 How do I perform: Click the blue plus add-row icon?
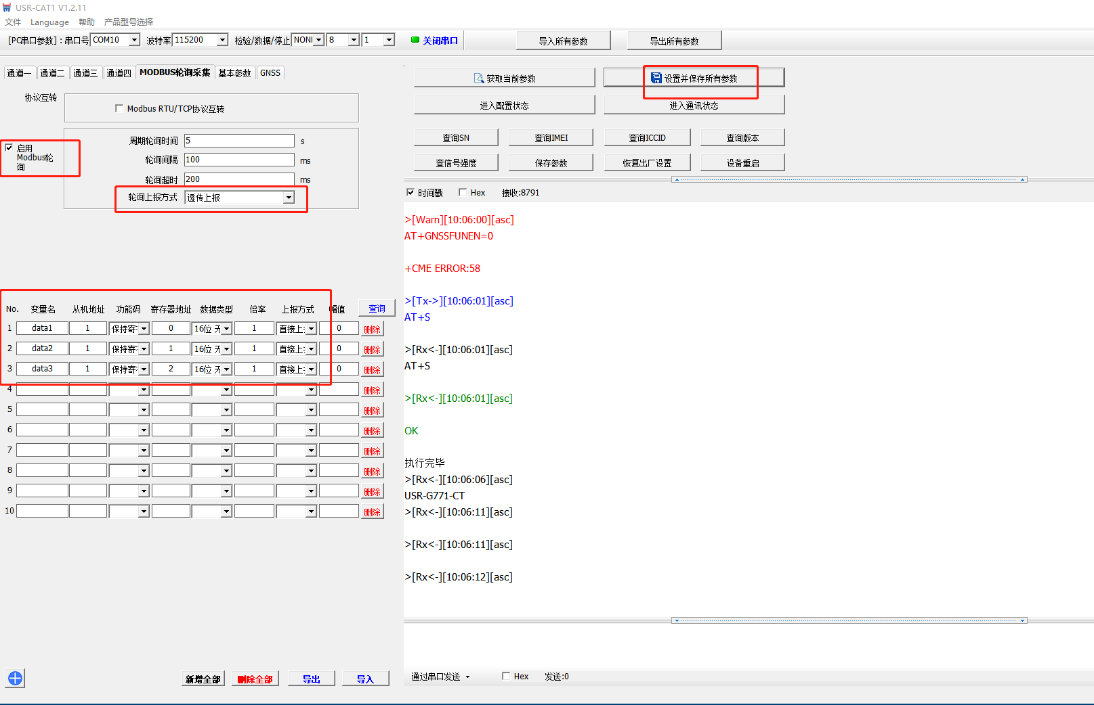pos(15,678)
